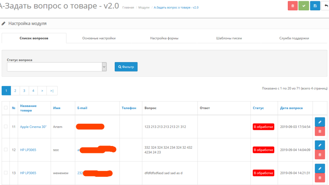329x185 pixels.
Task: Go to pagination page 4
Action: click(x=33, y=90)
